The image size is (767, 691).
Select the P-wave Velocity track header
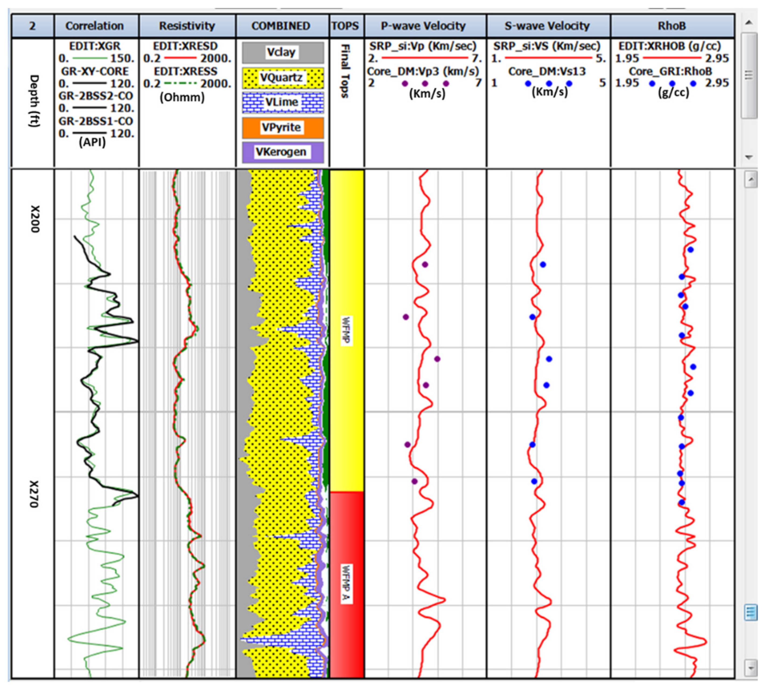pos(423,26)
